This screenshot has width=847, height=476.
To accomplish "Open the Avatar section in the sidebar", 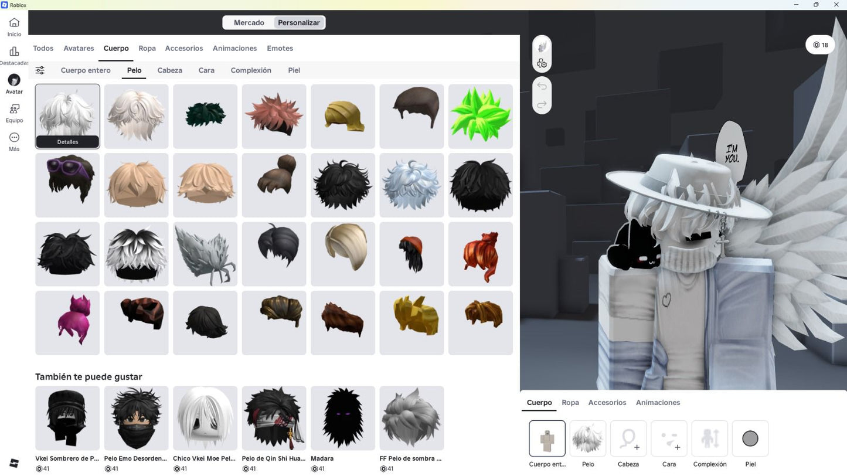I will pyautogui.click(x=14, y=84).
